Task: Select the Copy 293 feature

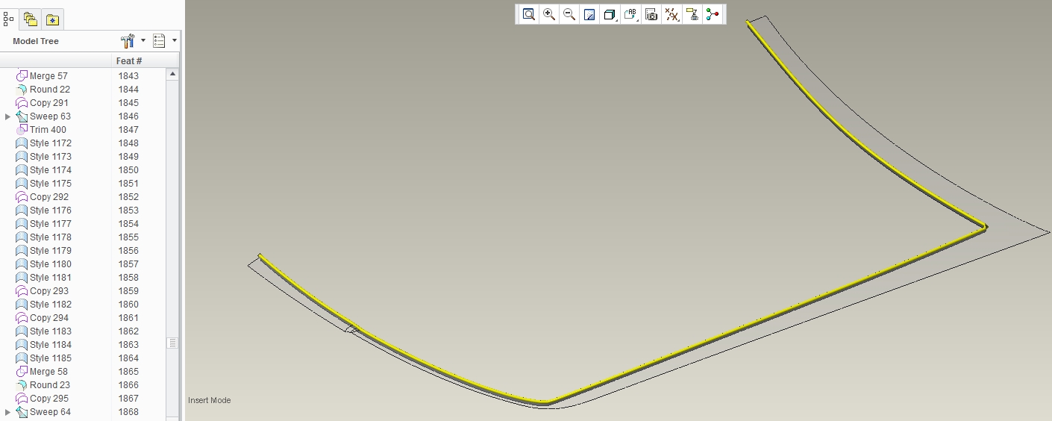Action: pyautogui.click(x=43, y=291)
